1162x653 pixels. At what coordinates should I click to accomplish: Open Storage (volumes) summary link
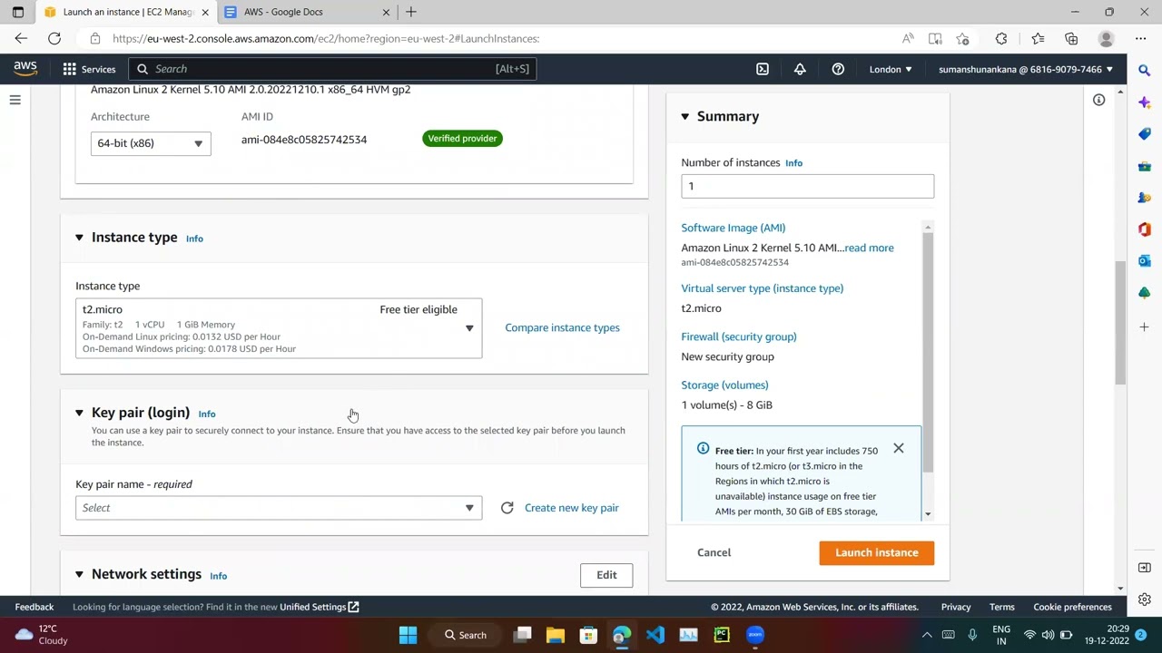[724, 385]
